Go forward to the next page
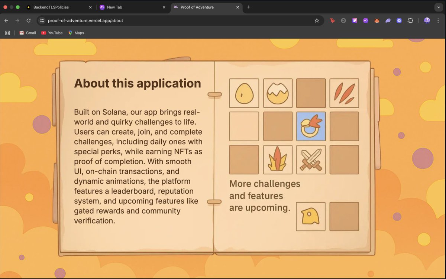This screenshot has height=279, width=446. pos(17,21)
